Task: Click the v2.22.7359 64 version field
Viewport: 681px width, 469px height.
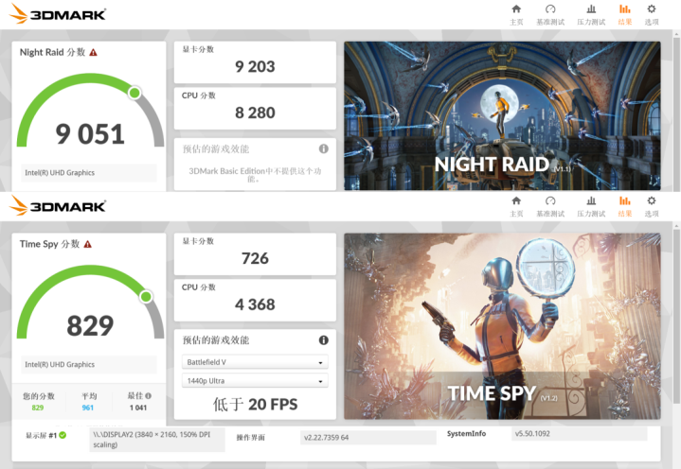Action: (368, 438)
